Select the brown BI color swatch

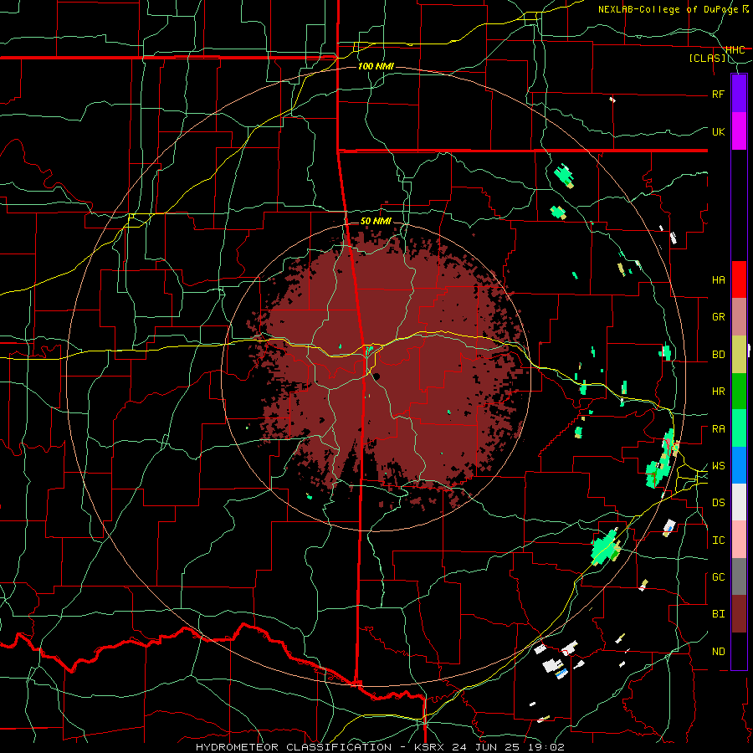pyautogui.click(x=739, y=614)
